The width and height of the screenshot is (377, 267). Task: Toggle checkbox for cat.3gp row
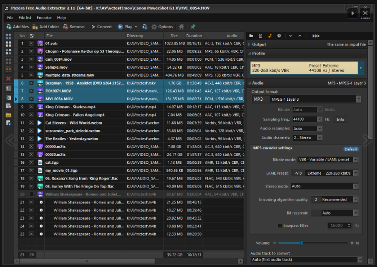pyautogui.click(x=32, y=163)
